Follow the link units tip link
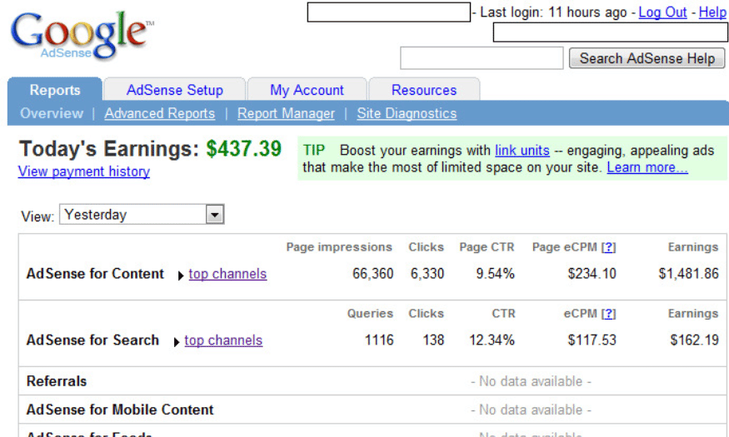 pos(522,151)
